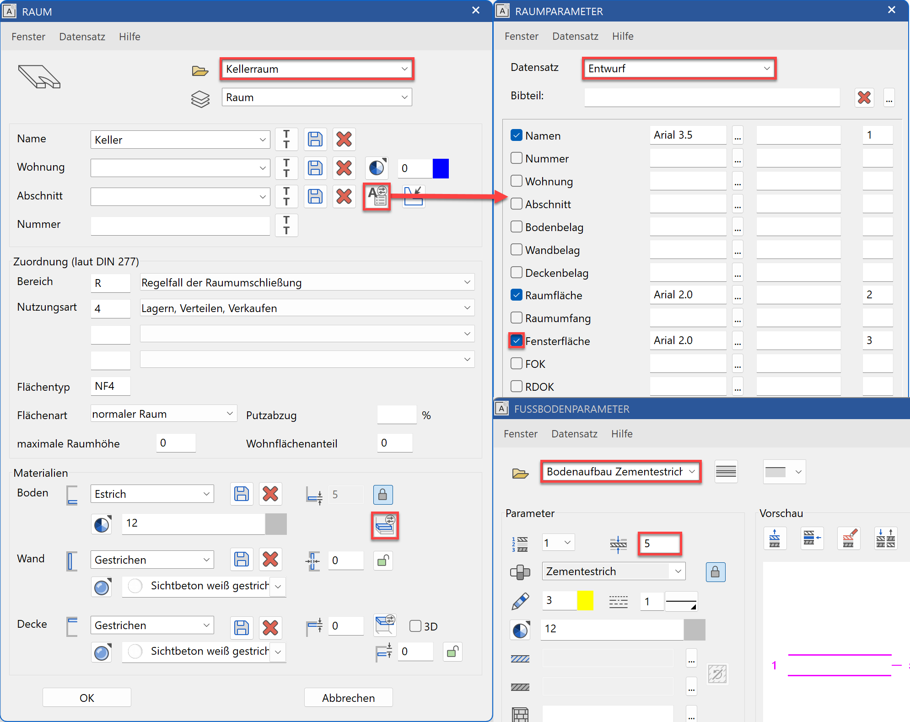Click red delete X in Wohnung row

[x=344, y=168]
